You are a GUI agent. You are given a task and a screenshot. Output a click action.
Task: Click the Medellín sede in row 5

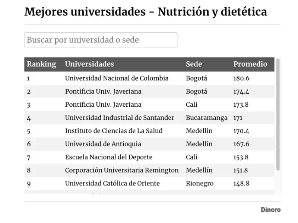(198, 131)
